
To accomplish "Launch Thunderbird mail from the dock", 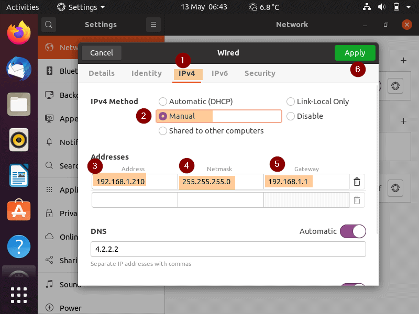I will [19, 69].
